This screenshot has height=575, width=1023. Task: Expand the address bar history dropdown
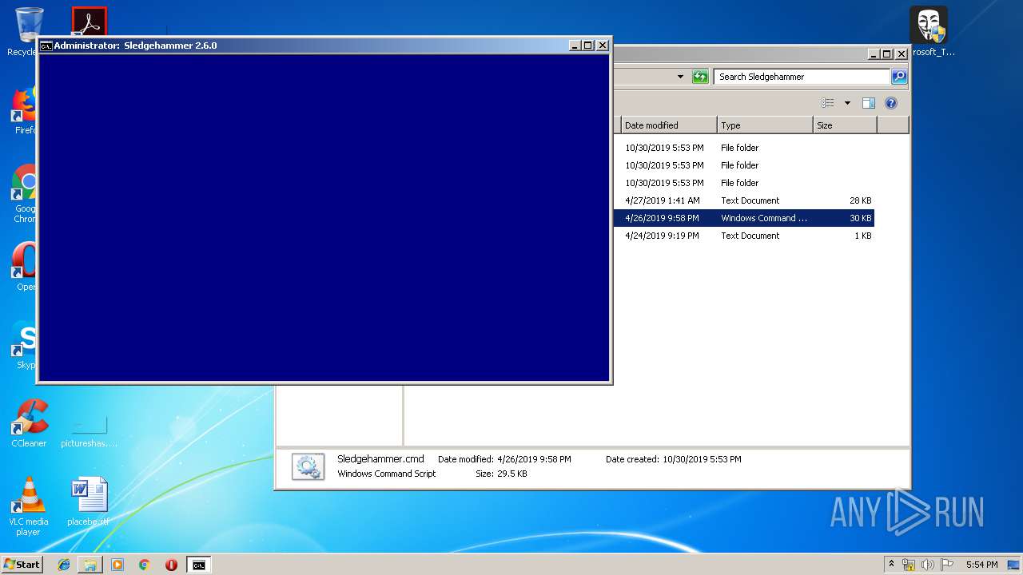[x=680, y=77]
